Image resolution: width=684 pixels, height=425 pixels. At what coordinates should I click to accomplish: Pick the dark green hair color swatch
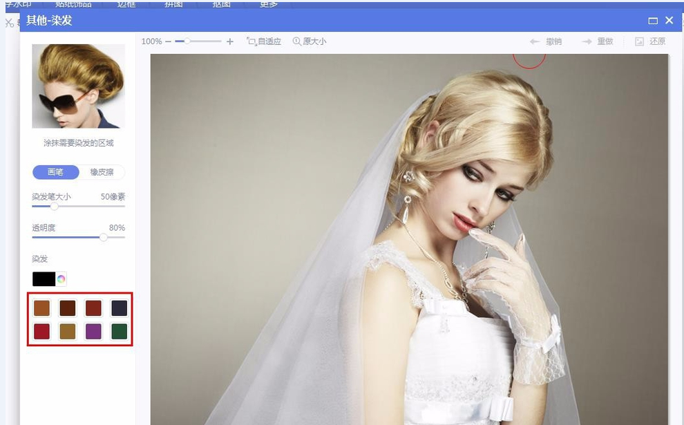coord(119,331)
